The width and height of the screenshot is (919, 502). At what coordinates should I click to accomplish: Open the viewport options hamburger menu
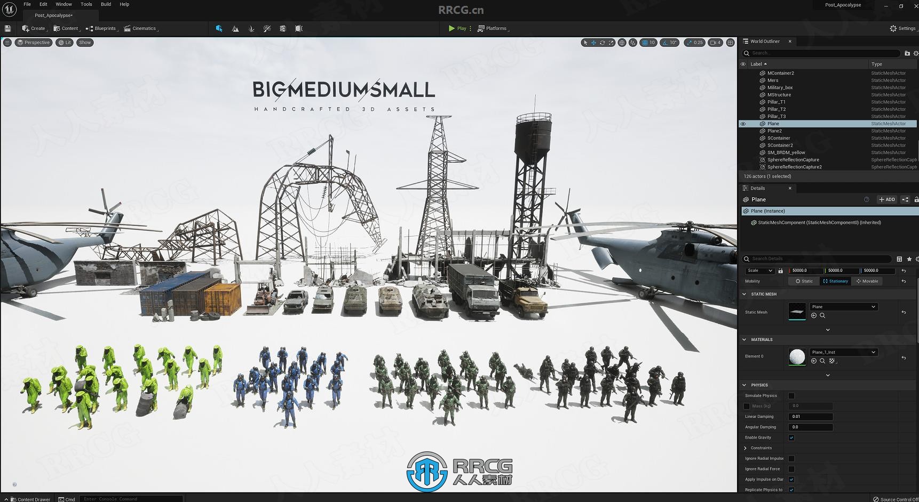[x=7, y=43]
